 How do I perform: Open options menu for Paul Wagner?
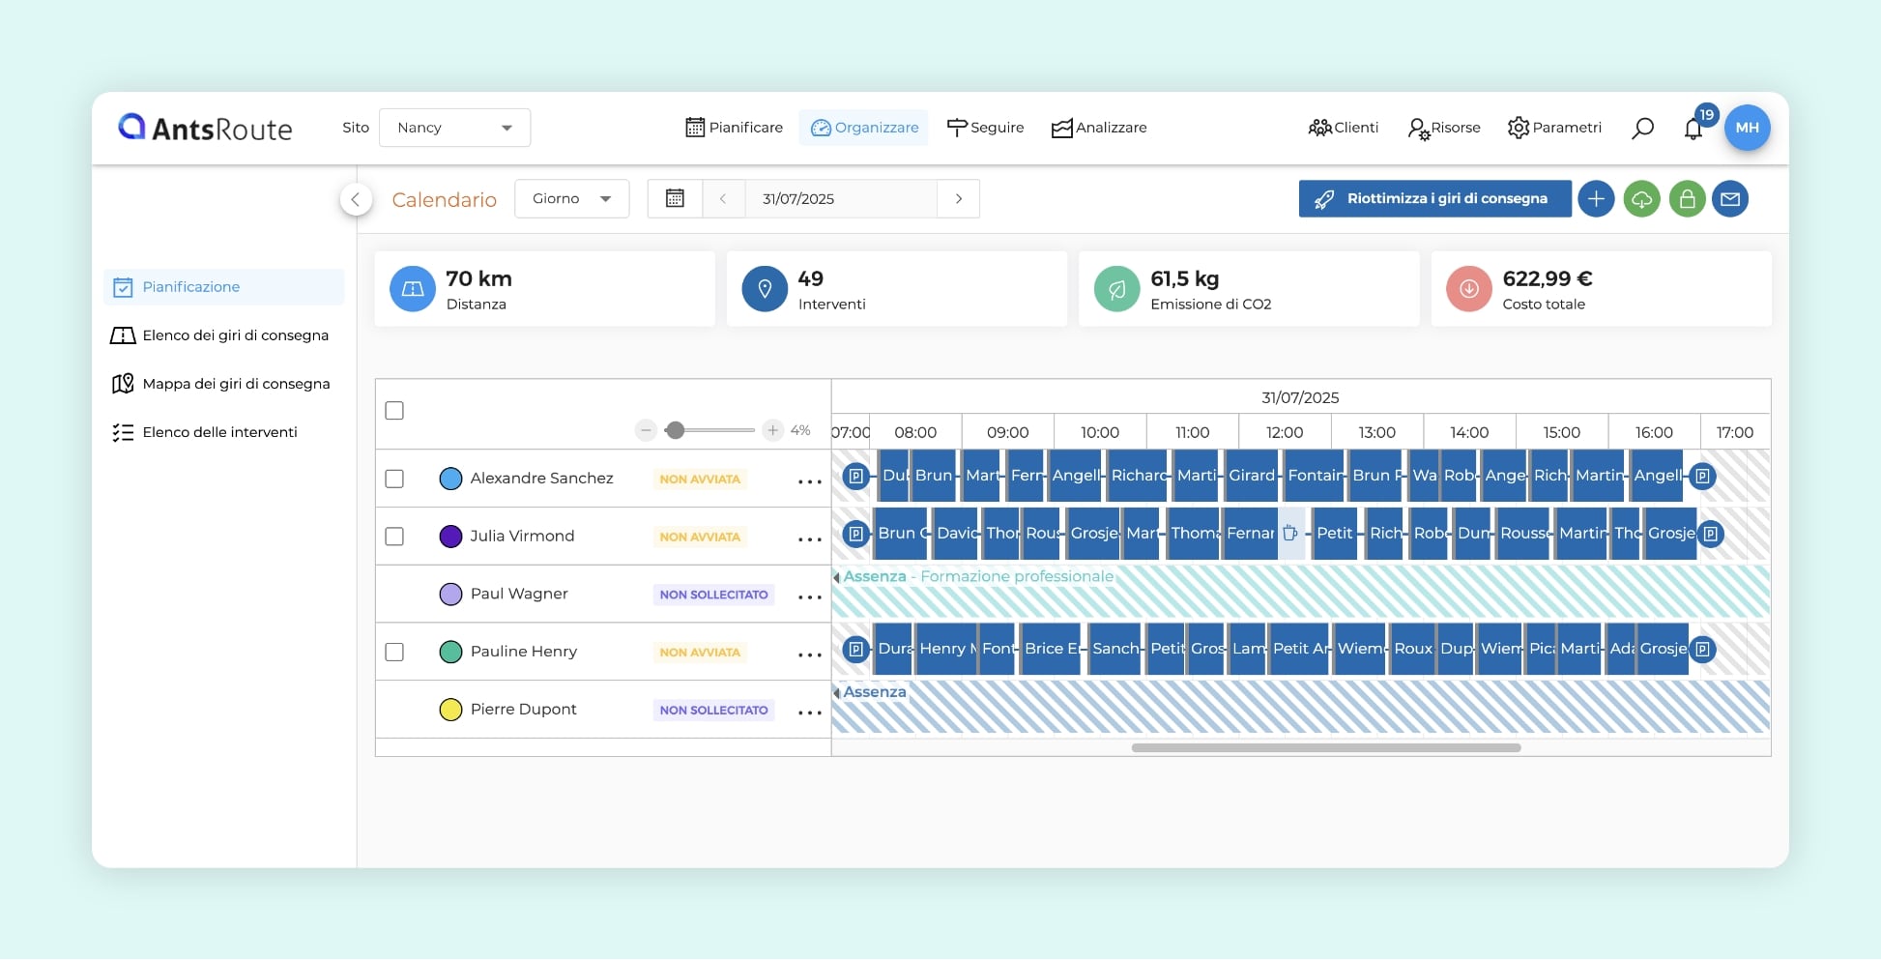pyautogui.click(x=809, y=597)
